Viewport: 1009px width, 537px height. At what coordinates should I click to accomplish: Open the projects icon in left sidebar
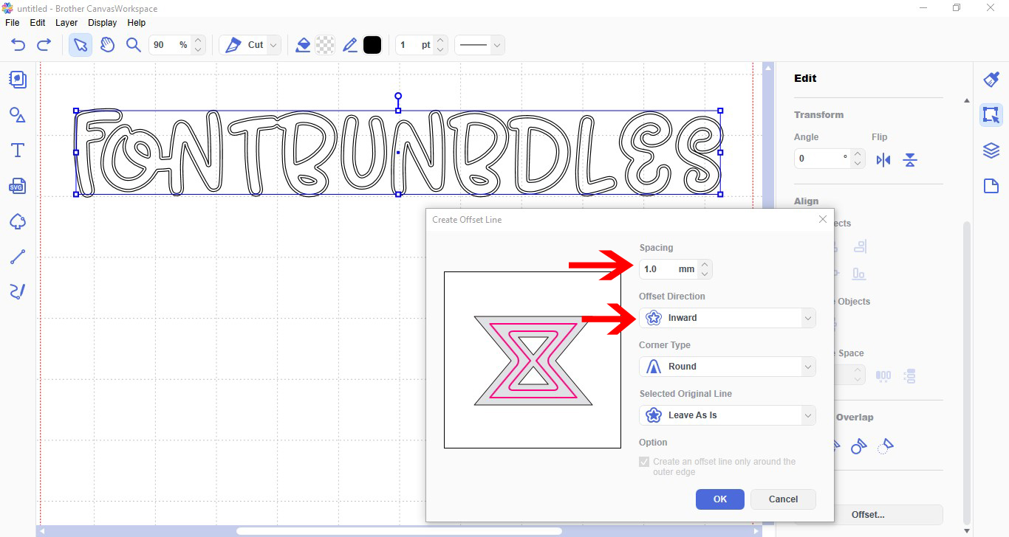coord(18,80)
